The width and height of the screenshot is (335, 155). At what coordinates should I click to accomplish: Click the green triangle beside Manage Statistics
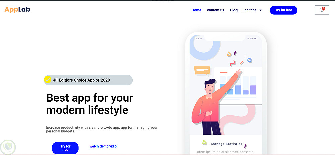tap(205, 142)
